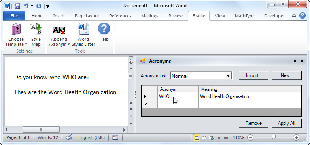The width and height of the screenshot is (310, 145).
Task: Zoom out with the minus button
Action: point(250,137)
